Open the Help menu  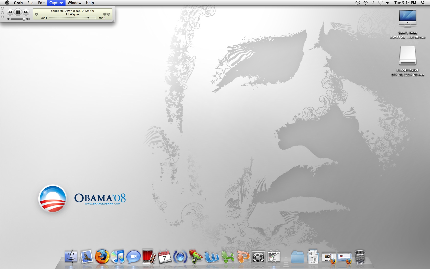[x=90, y=3]
